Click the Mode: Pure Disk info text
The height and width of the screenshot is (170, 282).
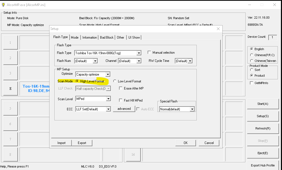(18, 18)
